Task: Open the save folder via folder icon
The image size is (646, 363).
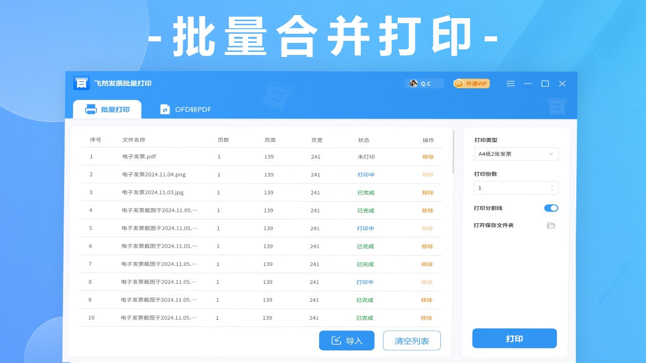Action: [x=551, y=225]
